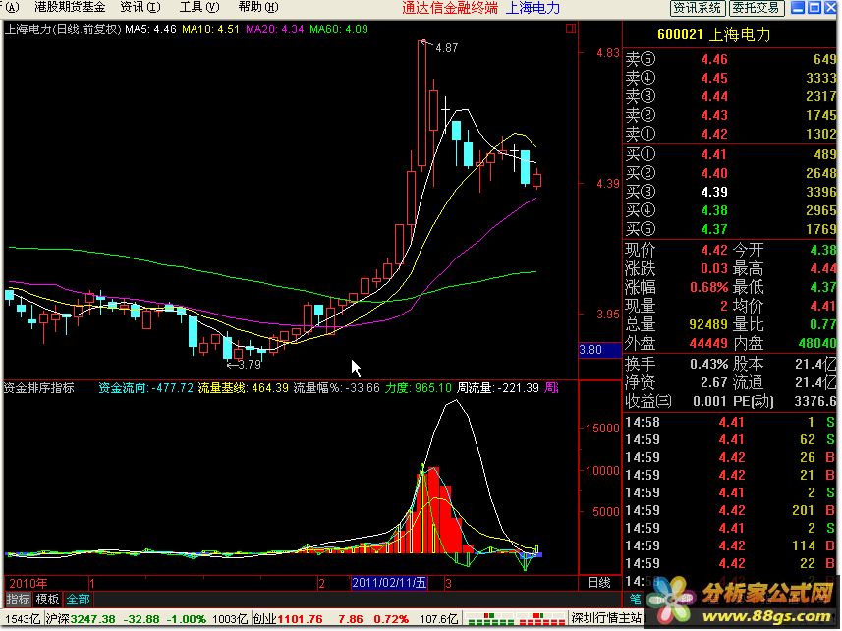This screenshot has height=631, width=842.
Task: Click the 委托交易 button
Action: [757, 8]
